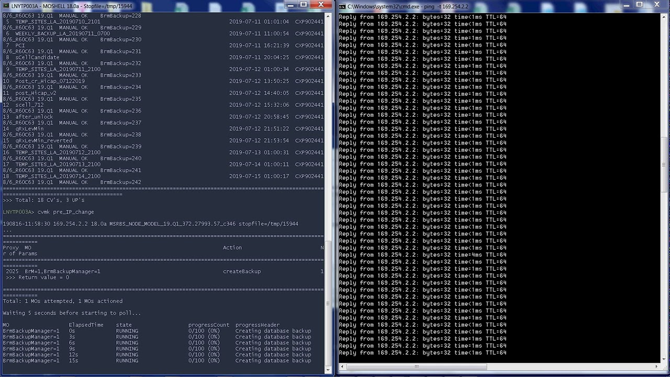Click the '15s' elapsed time value
This screenshot has height=377, width=670.
pos(74,361)
